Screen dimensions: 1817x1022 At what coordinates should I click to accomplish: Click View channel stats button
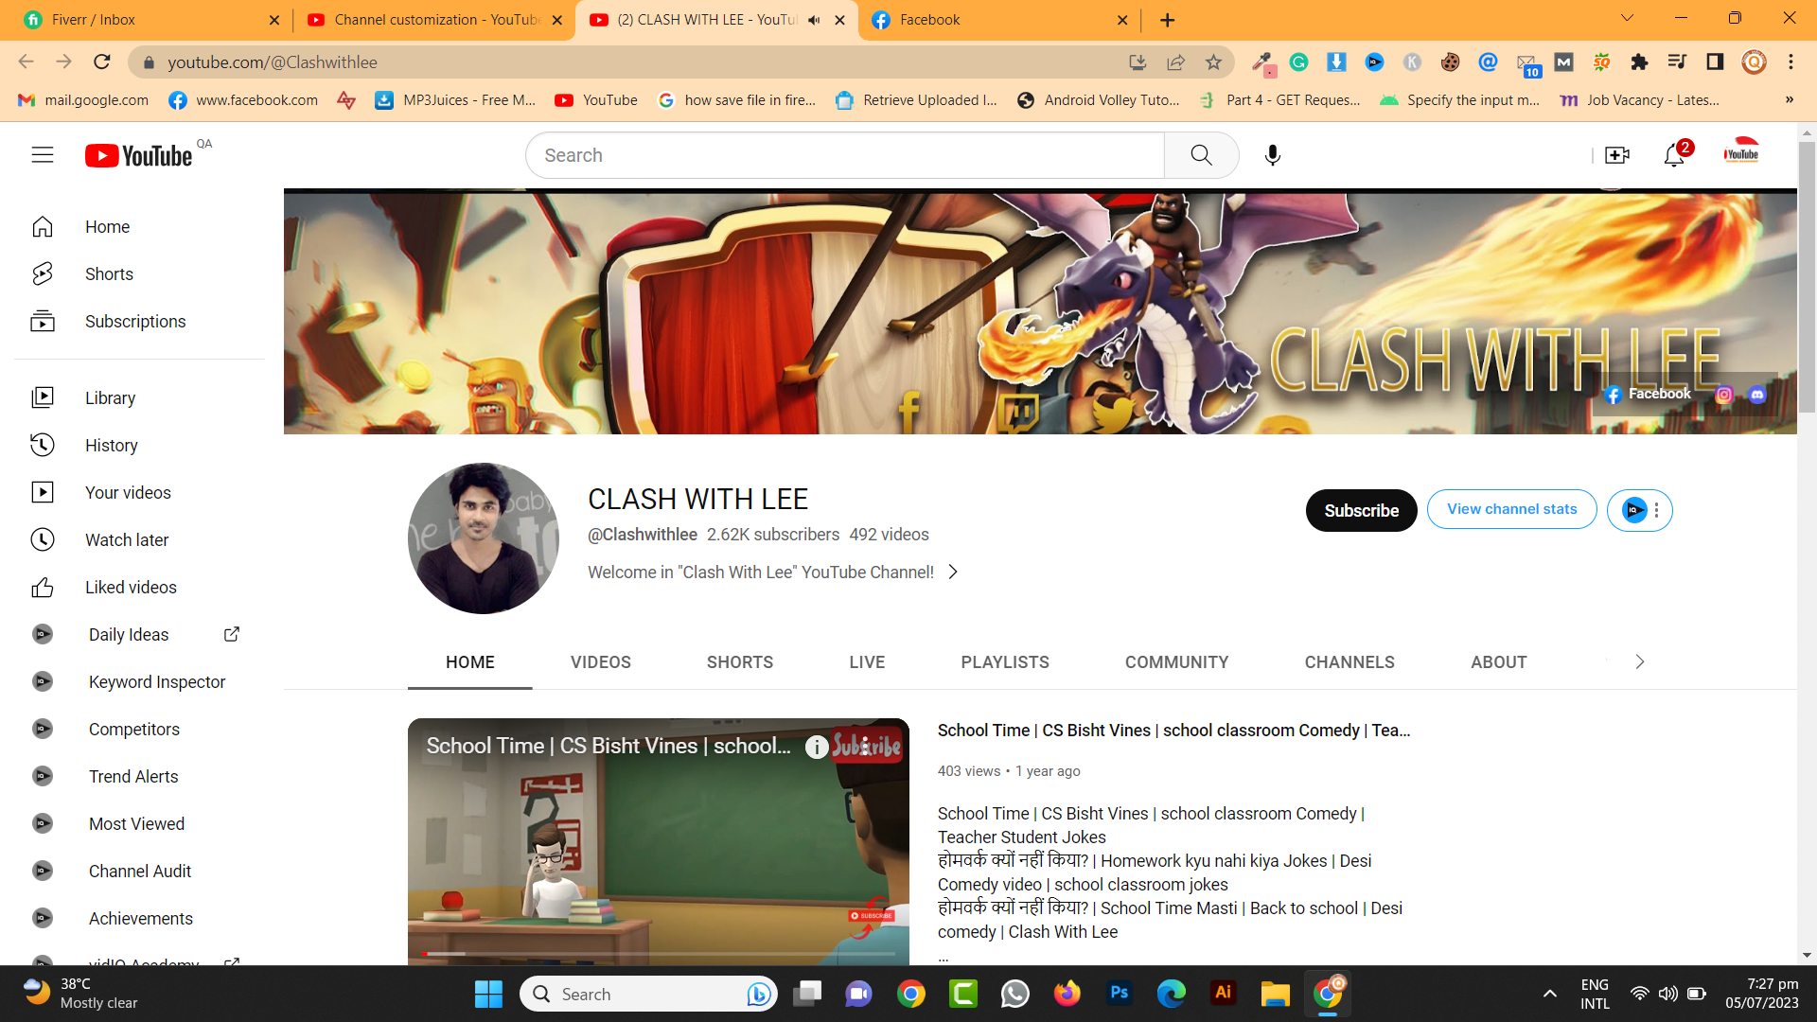point(1511,509)
